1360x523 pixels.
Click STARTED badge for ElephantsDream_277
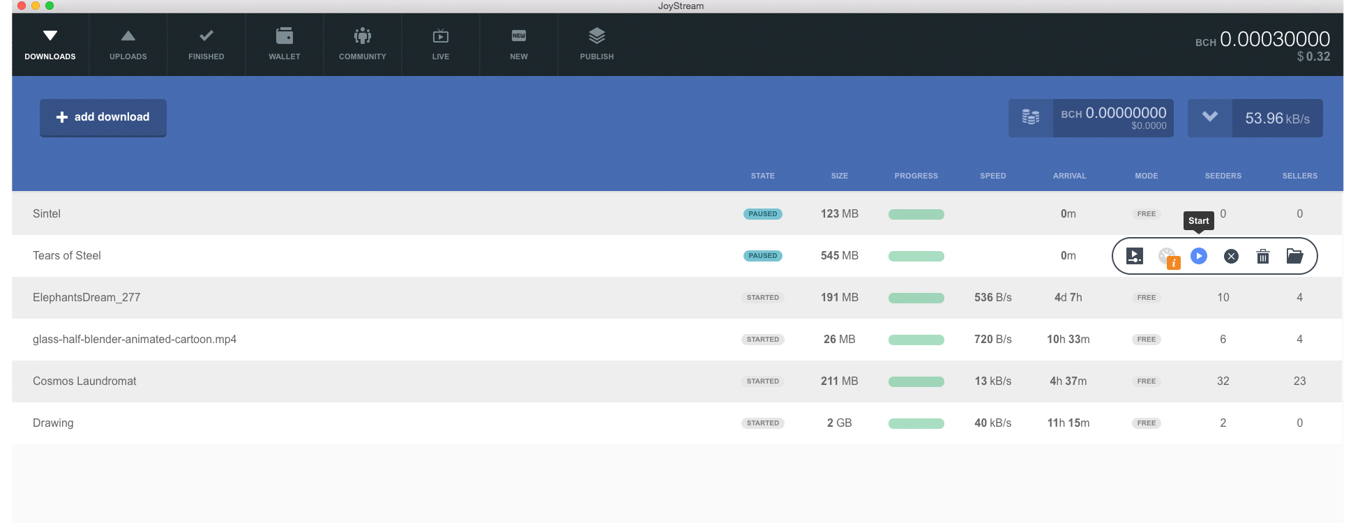pyautogui.click(x=763, y=298)
